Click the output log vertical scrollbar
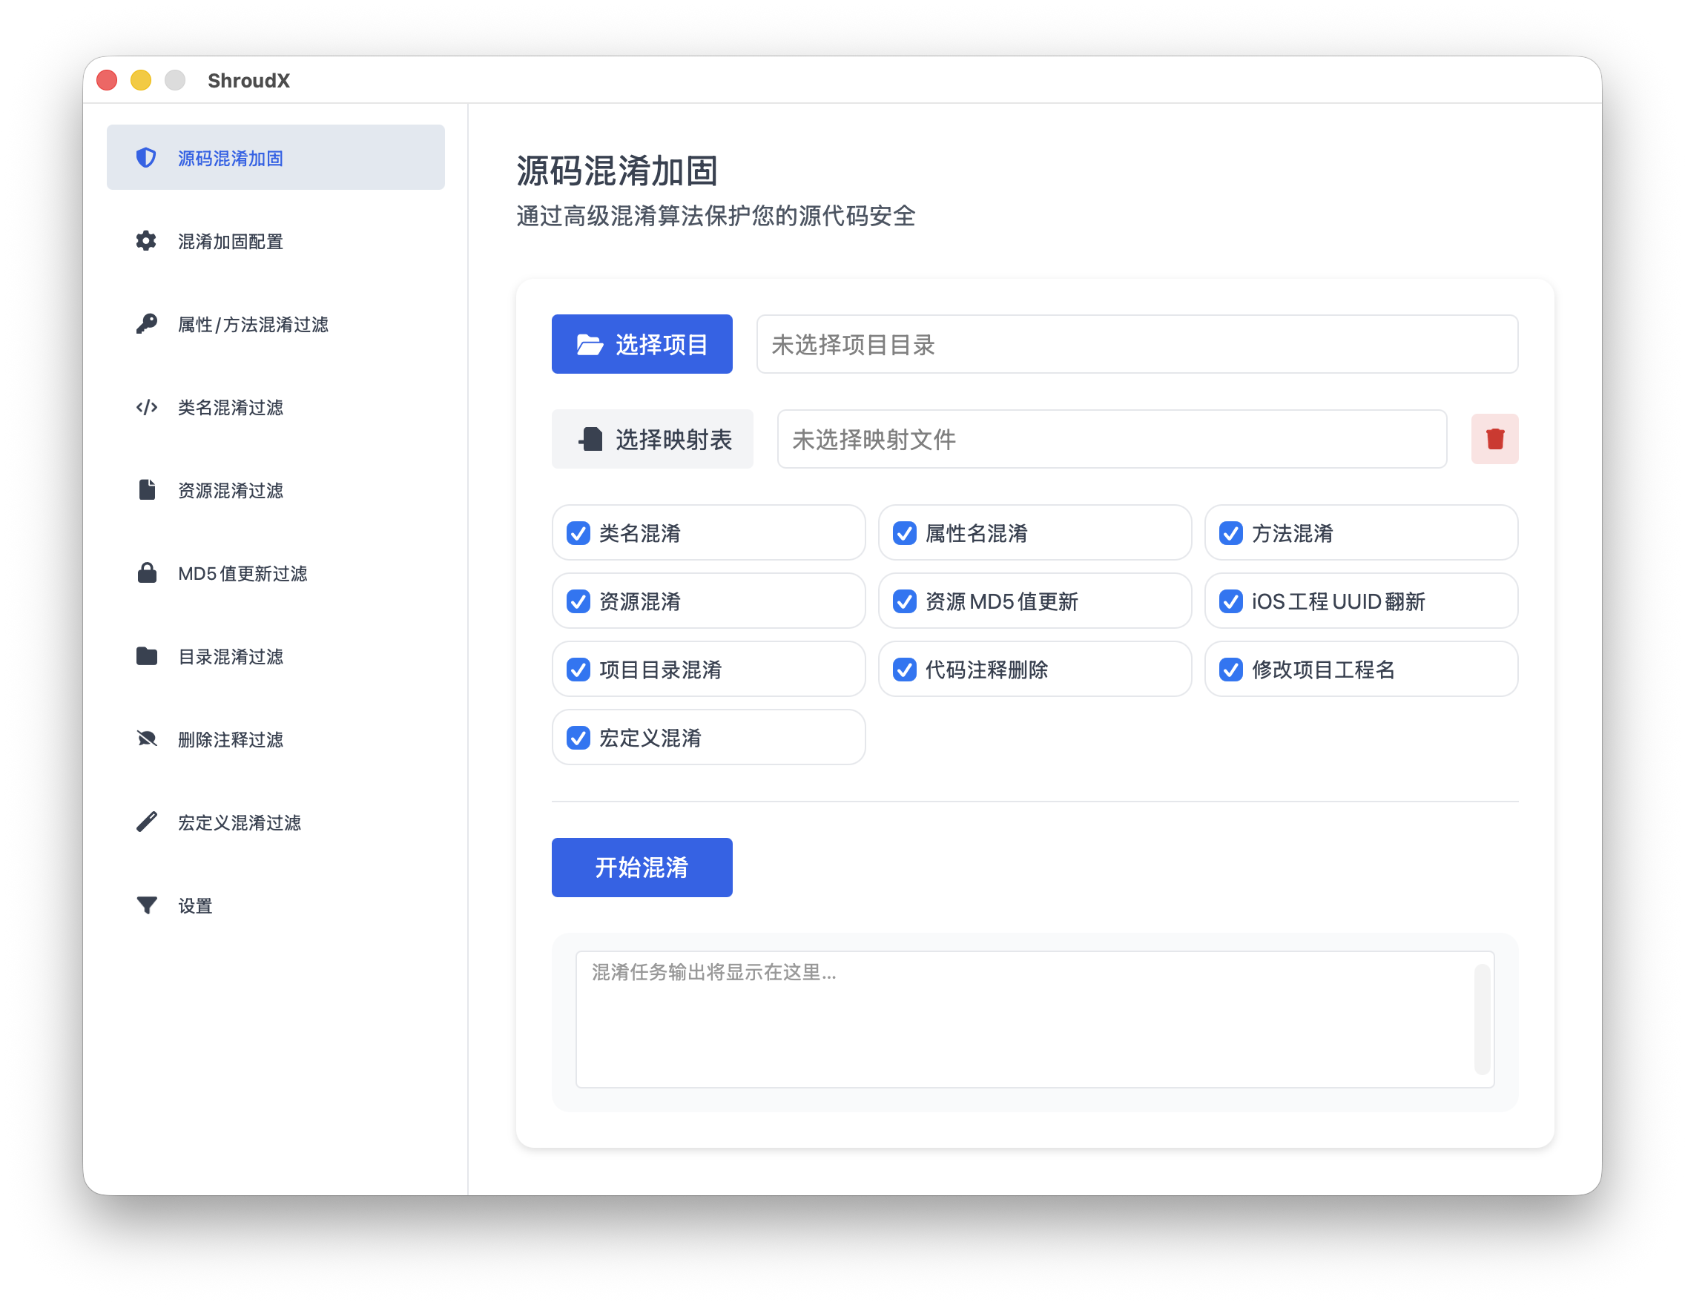The width and height of the screenshot is (1685, 1305). [x=1482, y=1019]
